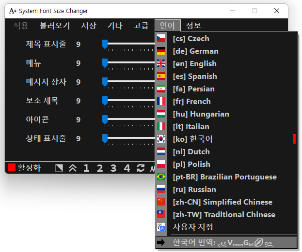Click the 메시지 상자 slider thumb

click(105, 82)
